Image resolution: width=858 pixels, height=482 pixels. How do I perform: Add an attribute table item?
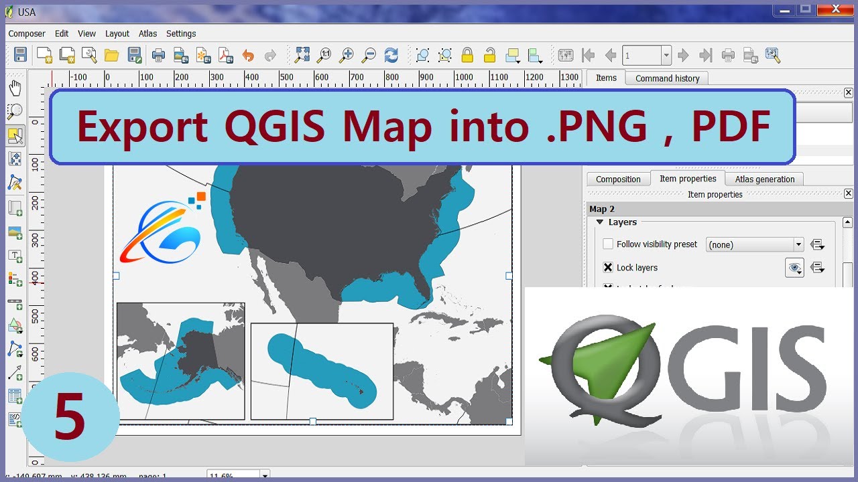point(15,396)
